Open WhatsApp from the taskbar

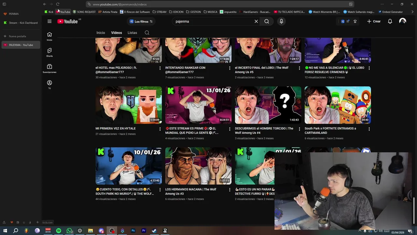[x=69, y=231]
